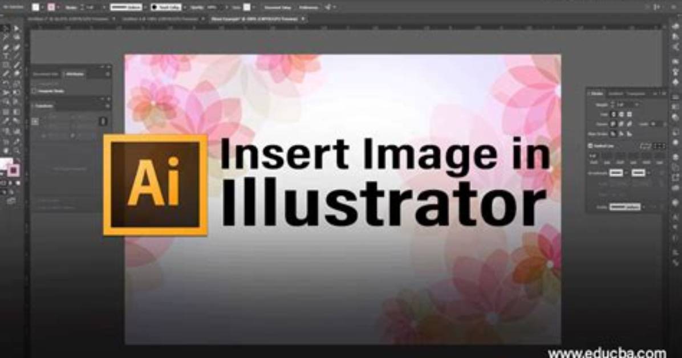The image size is (682, 358).
Task: Open Stroke panel Weight dropdown
Action: pos(636,104)
